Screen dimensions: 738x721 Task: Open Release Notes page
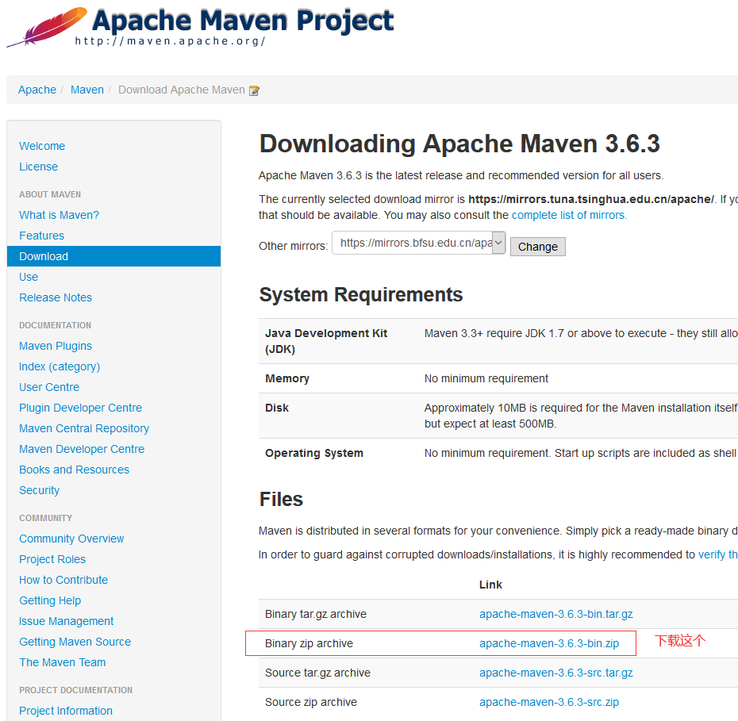click(56, 297)
